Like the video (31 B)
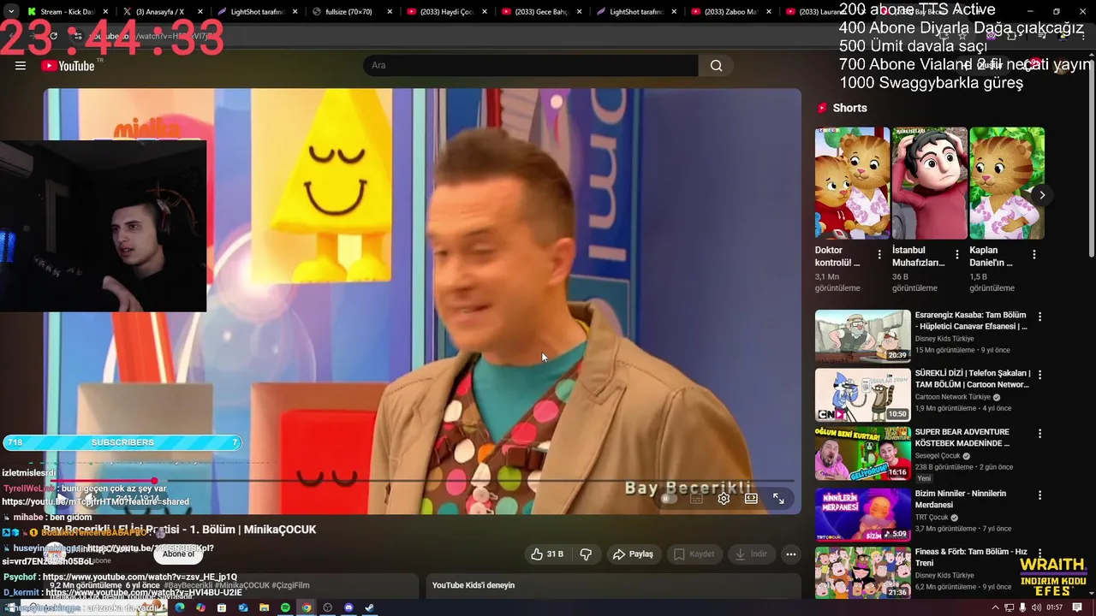 tap(546, 554)
